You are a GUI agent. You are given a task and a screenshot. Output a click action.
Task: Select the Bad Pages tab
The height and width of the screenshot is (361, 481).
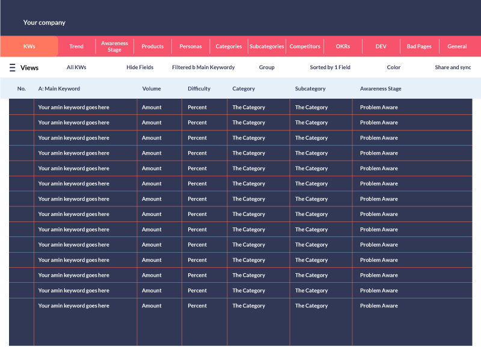419,46
